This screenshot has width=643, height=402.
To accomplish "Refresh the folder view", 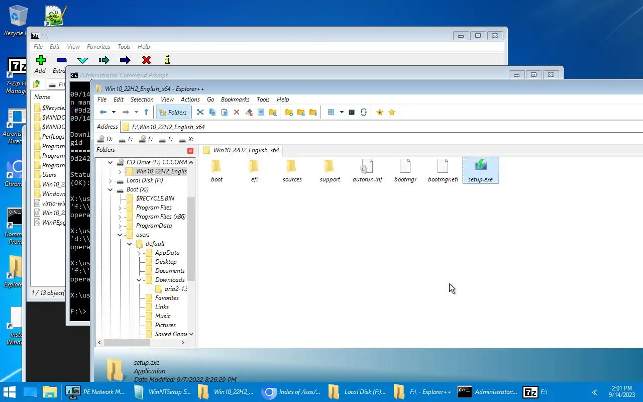I will [364, 113].
